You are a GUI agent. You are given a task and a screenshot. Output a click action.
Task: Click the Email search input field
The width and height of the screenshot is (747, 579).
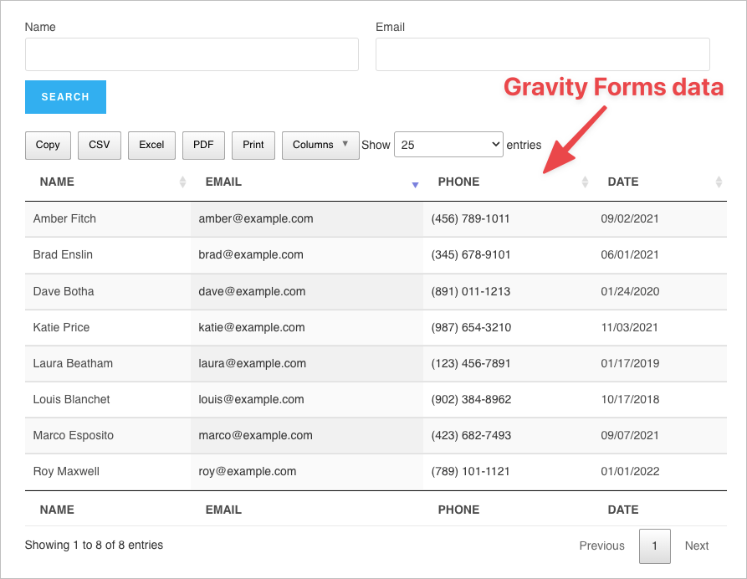[x=543, y=54]
